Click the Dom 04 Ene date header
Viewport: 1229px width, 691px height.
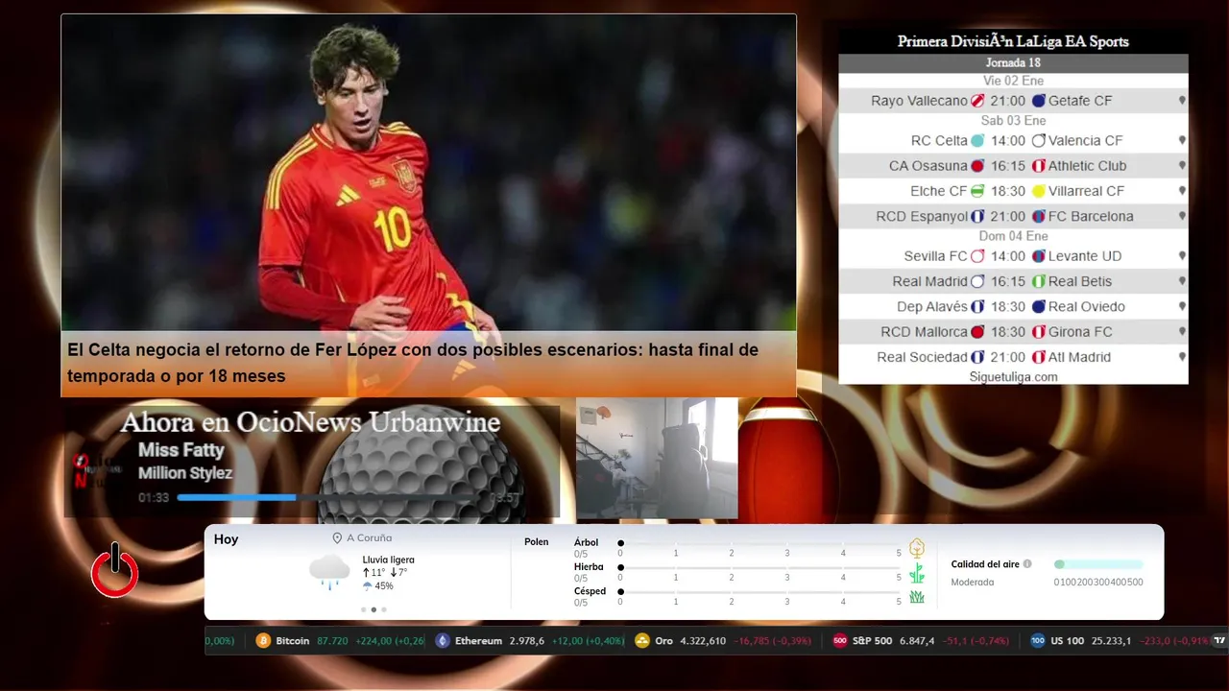coord(1013,236)
